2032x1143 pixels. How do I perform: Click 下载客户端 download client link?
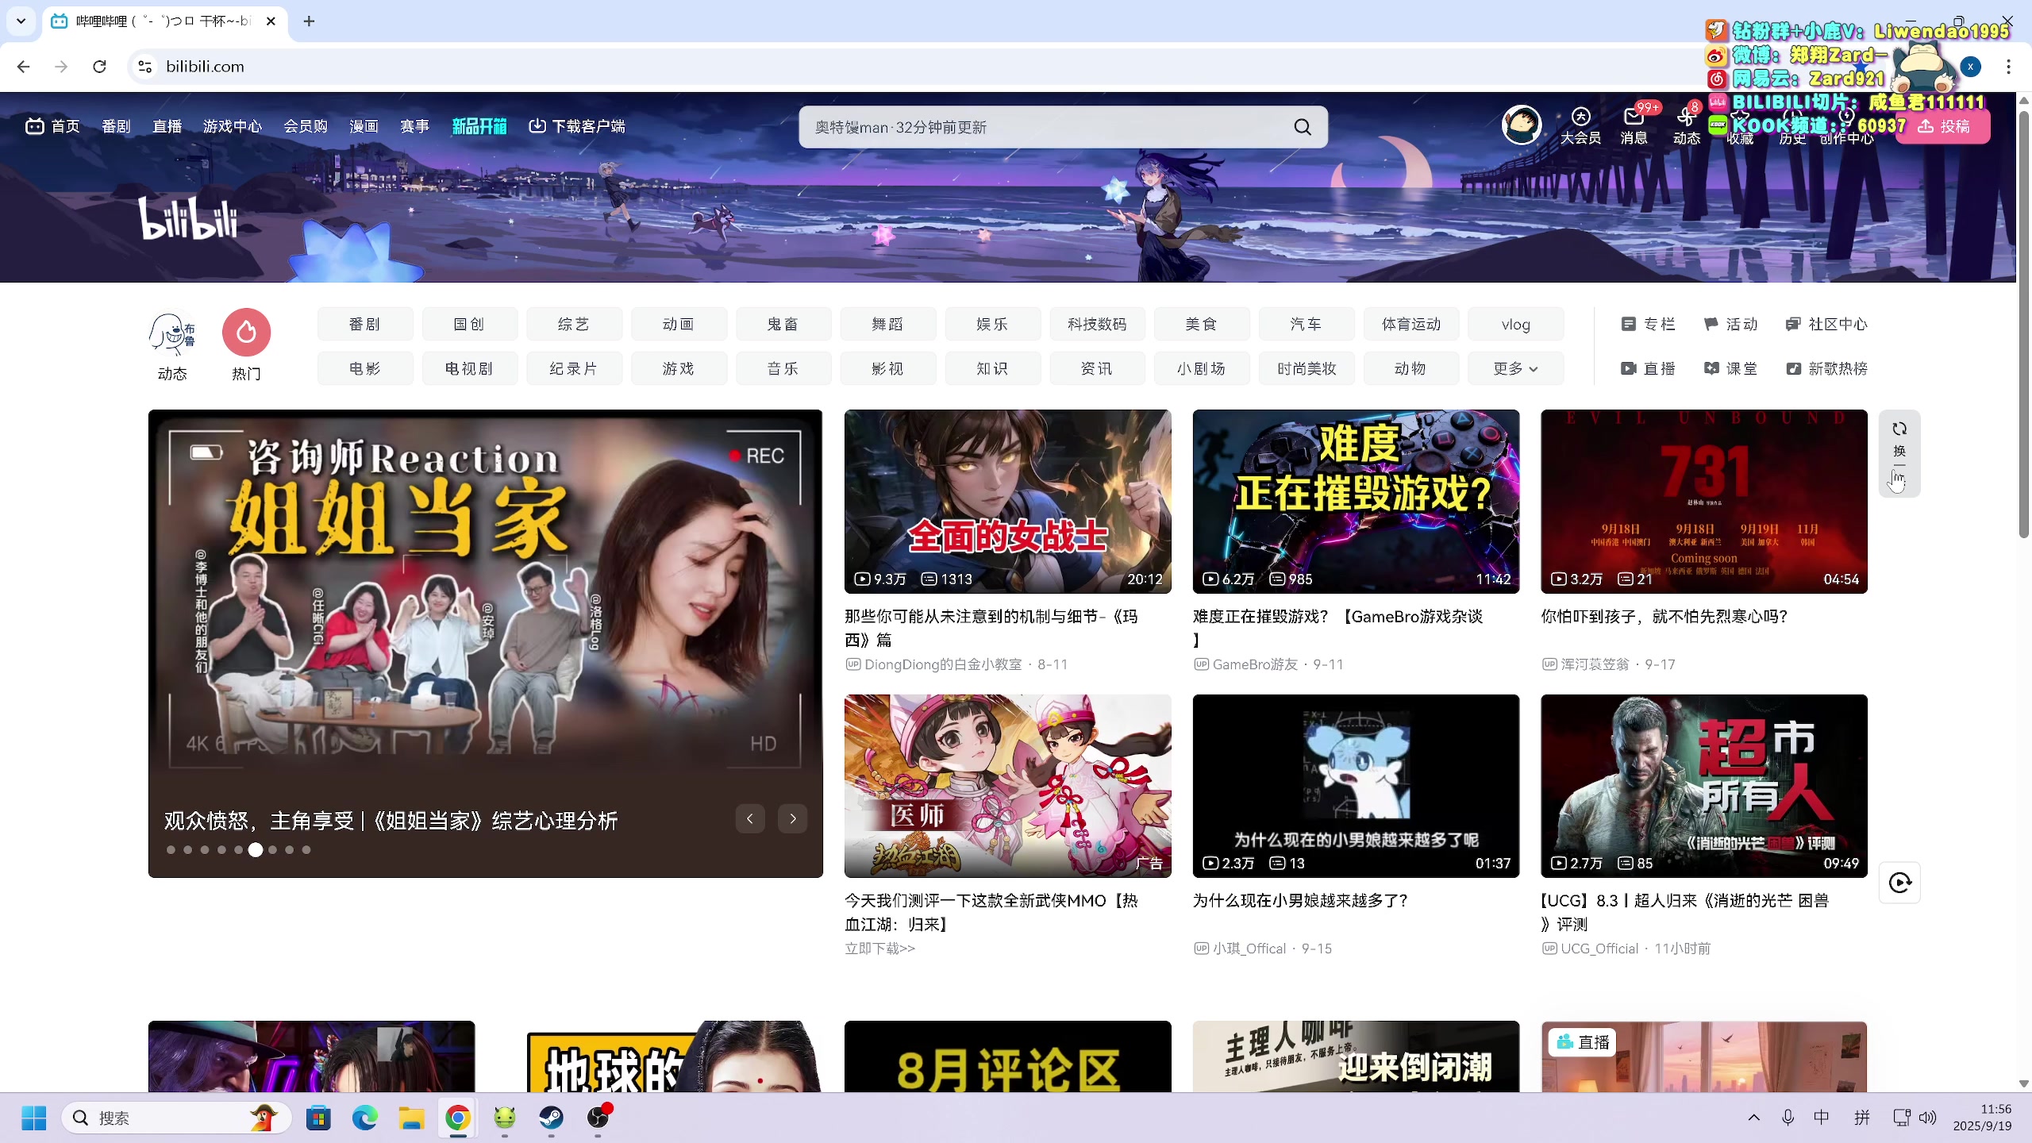tap(577, 126)
